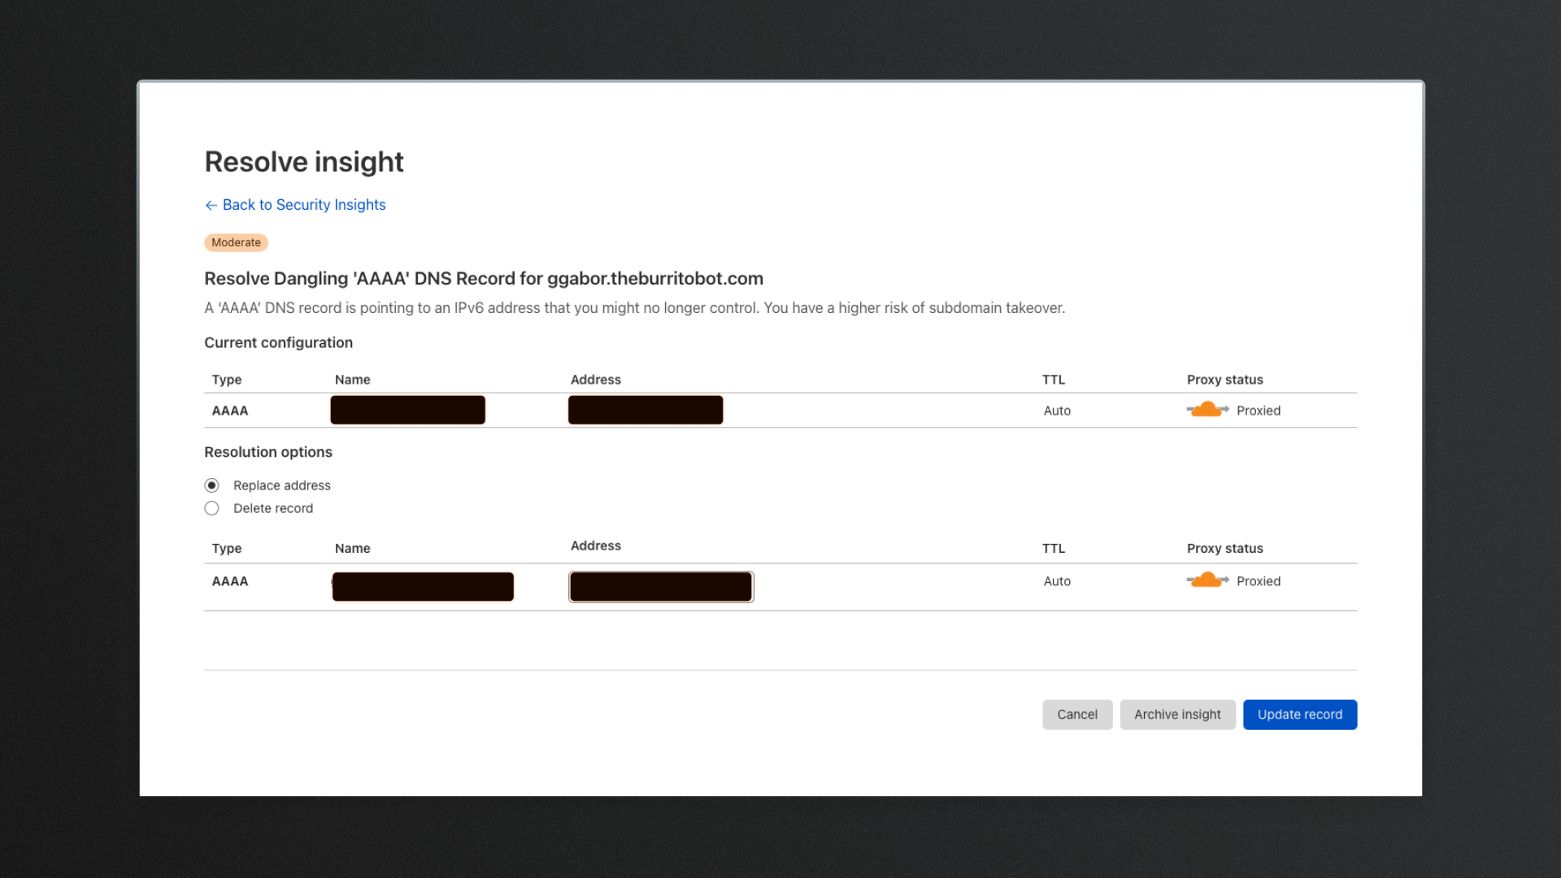Click the redacted Name in the replacement row
Image resolution: width=1561 pixels, height=878 pixels.
(423, 587)
